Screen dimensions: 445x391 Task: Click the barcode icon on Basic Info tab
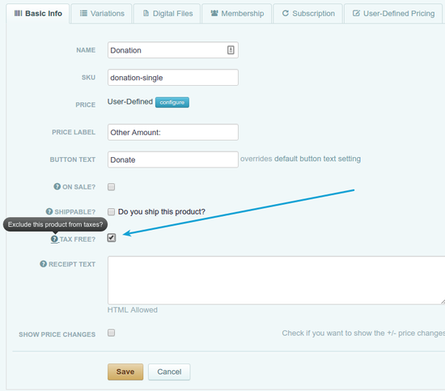pyautogui.click(x=18, y=13)
